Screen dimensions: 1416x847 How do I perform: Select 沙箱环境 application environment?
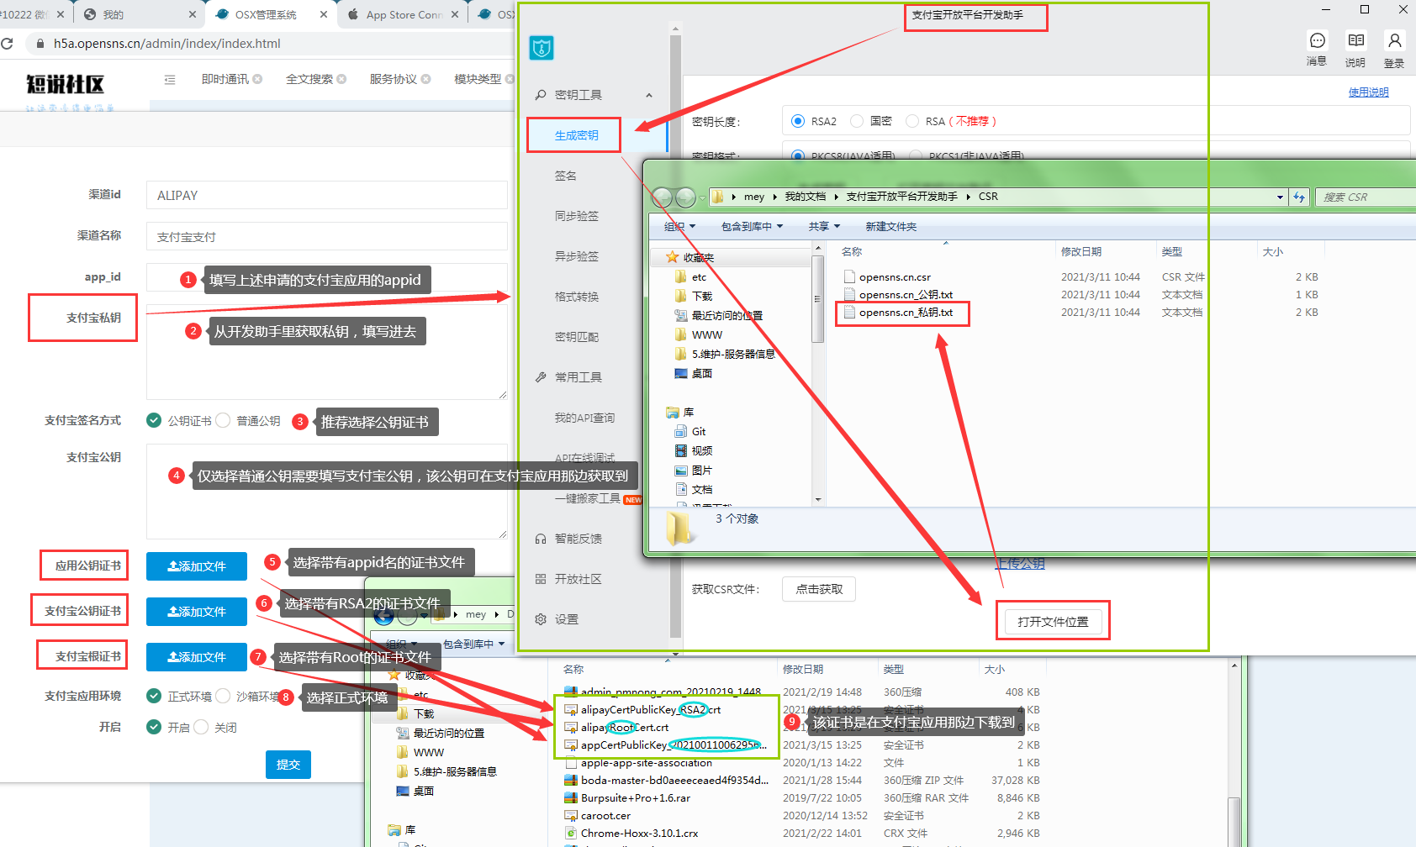223,696
